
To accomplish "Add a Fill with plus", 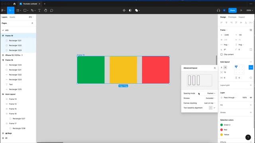I will click(x=251, y=105).
